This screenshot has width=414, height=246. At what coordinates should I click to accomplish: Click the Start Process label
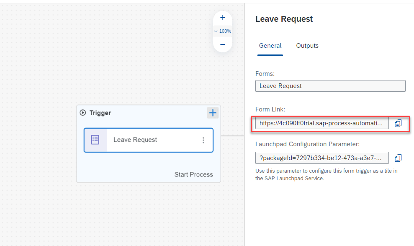coord(193,174)
